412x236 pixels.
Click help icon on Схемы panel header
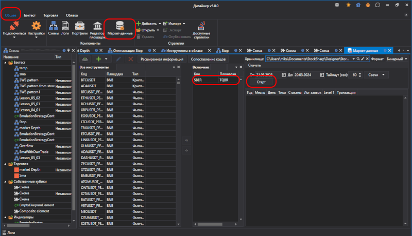(64, 50)
